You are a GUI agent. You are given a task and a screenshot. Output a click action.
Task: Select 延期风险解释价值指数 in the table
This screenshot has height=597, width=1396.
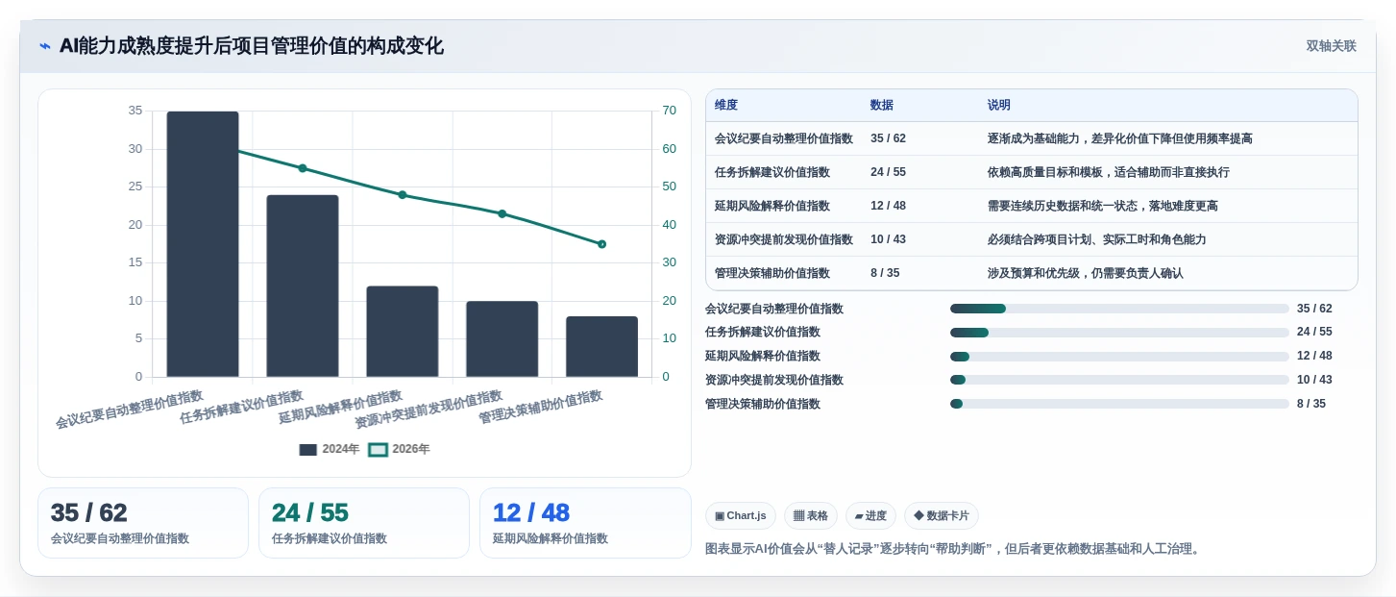point(772,206)
